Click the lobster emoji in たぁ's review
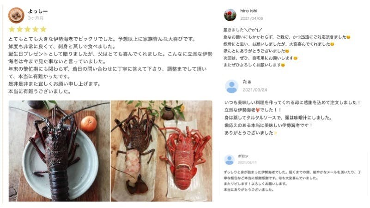The image size is (370, 208). pos(257,110)
